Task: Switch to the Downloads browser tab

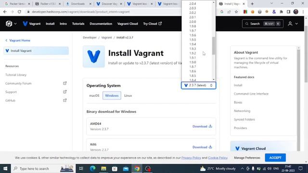Action: point(78,4)
